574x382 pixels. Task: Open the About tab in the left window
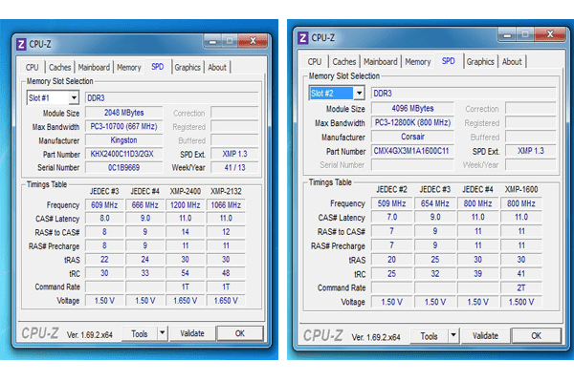217,67
